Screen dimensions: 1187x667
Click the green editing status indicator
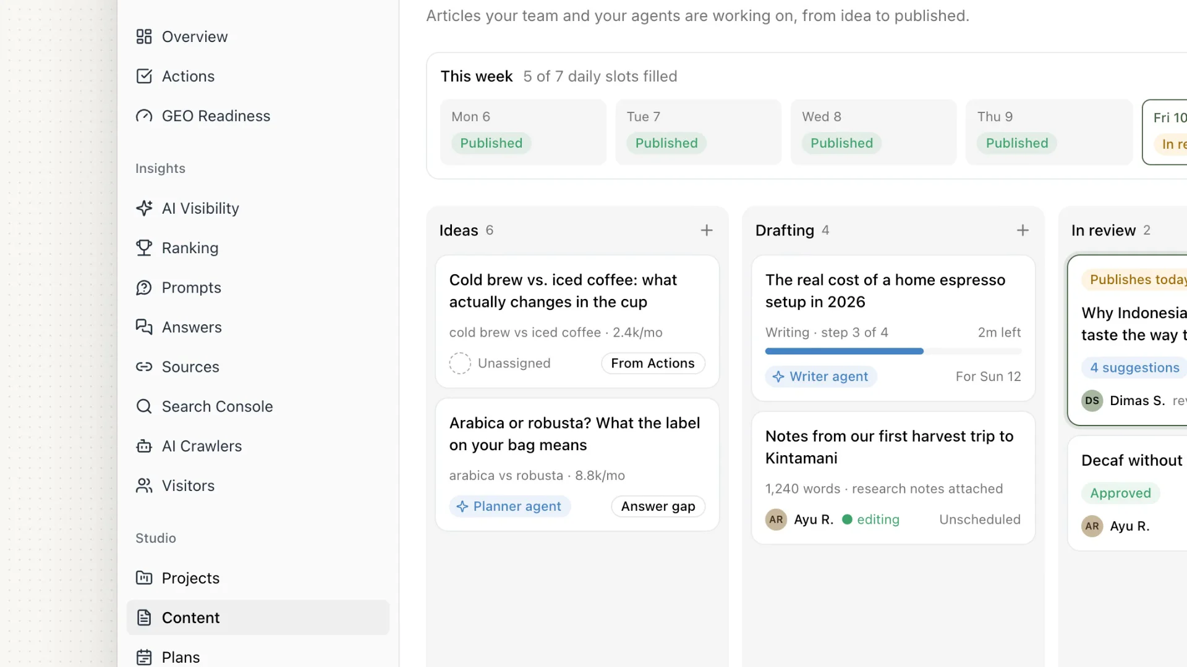tap(871, 519)
